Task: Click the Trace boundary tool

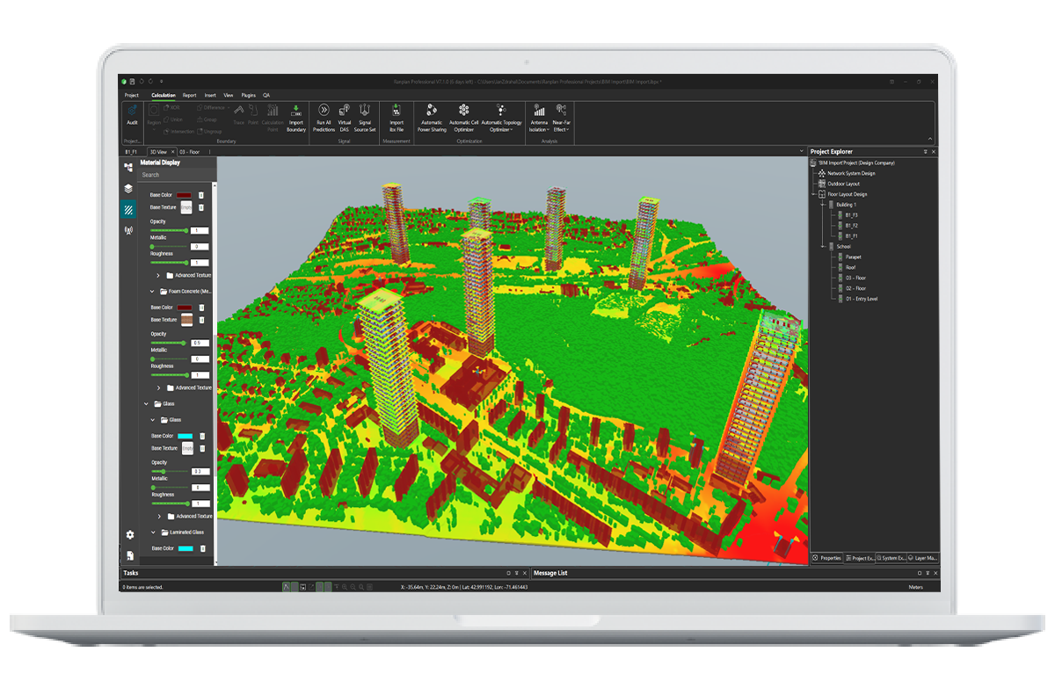Action: click(239, 114)
